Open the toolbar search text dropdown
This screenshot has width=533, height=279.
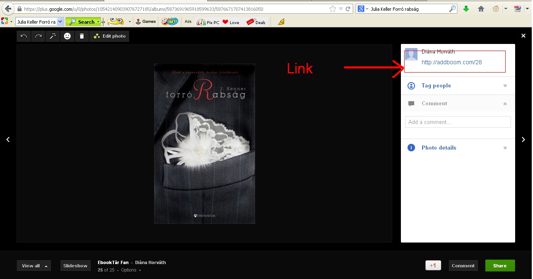tap(60, 22)
